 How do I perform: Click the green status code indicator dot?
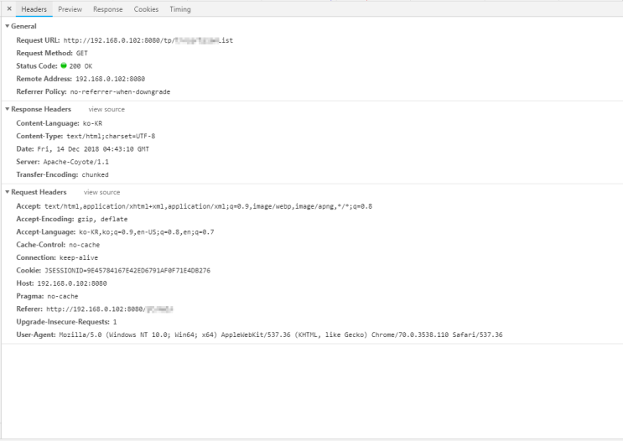(x=63, y=65)
